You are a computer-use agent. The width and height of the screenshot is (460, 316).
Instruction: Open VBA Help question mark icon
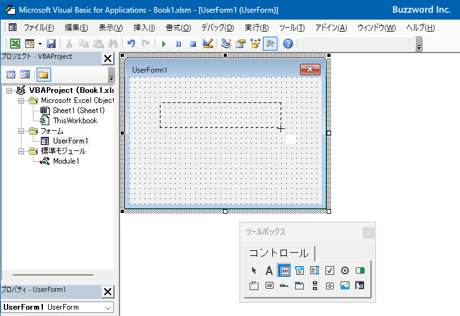point(288,44)
